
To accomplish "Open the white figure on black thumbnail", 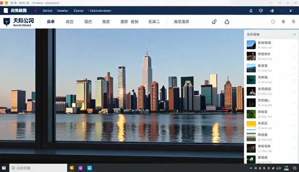I will coord(251,91).
